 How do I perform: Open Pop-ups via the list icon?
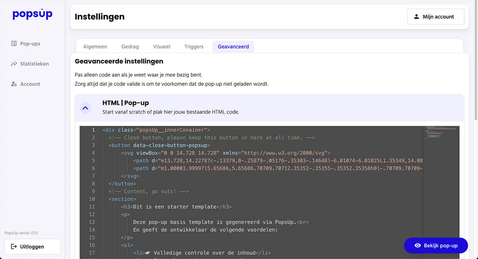coord(13,43)
